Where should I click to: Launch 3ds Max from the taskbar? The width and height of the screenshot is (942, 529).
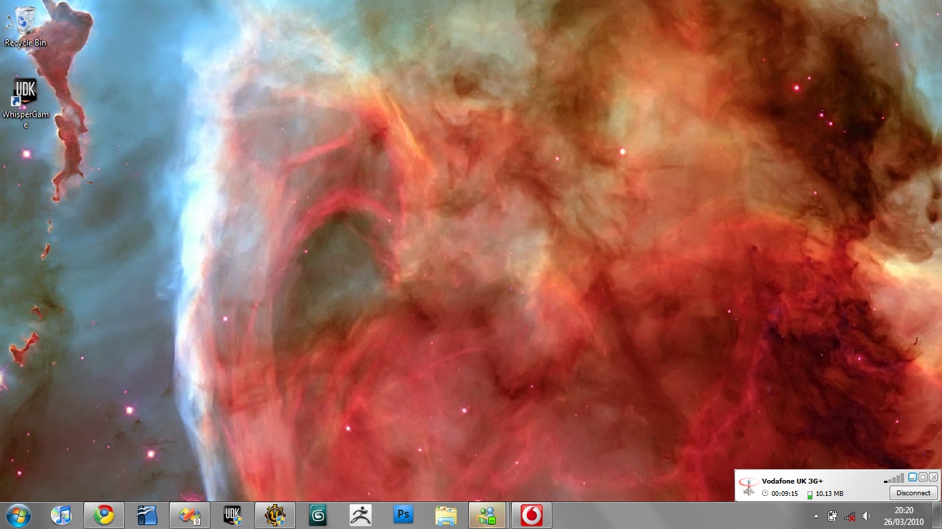point(318,515)
